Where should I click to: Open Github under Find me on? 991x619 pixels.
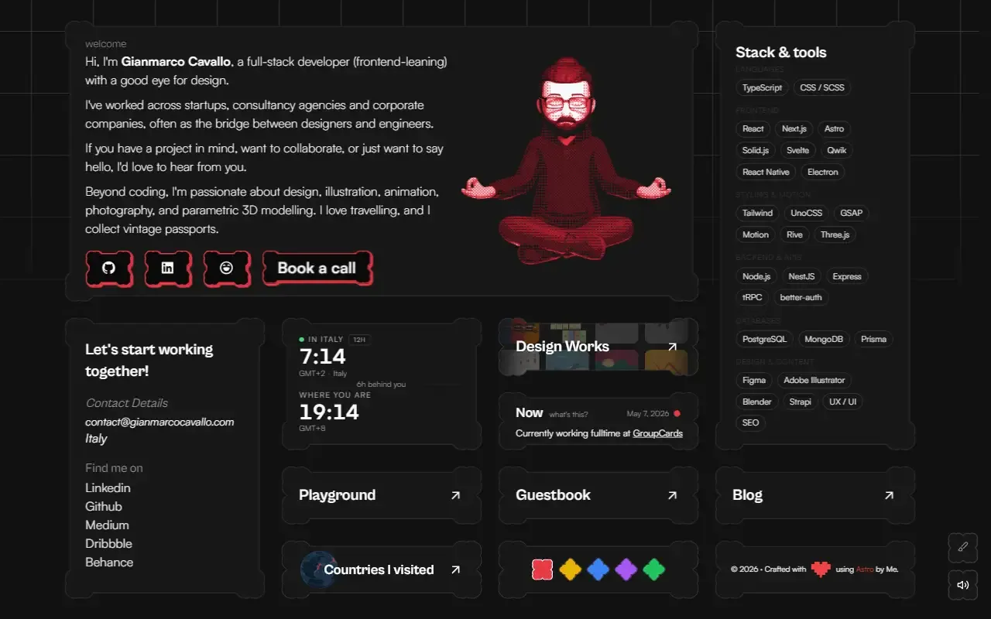104,507
